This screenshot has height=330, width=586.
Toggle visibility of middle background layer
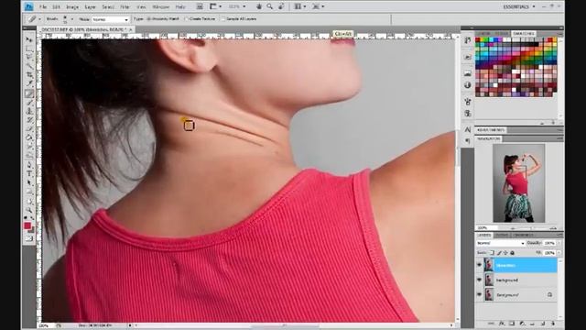click(x=480, y=280)
